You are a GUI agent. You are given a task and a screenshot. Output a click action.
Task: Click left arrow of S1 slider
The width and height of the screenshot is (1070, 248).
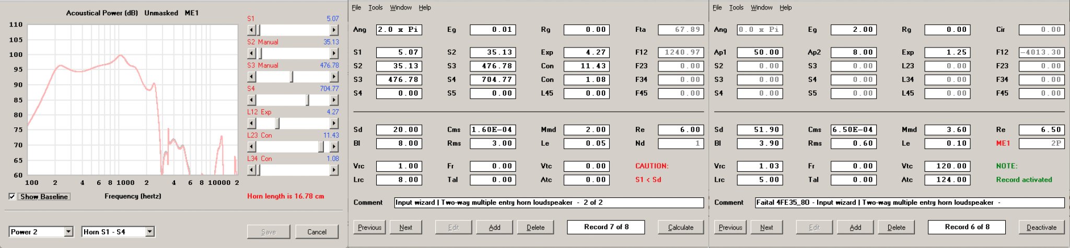coord(251,30)
